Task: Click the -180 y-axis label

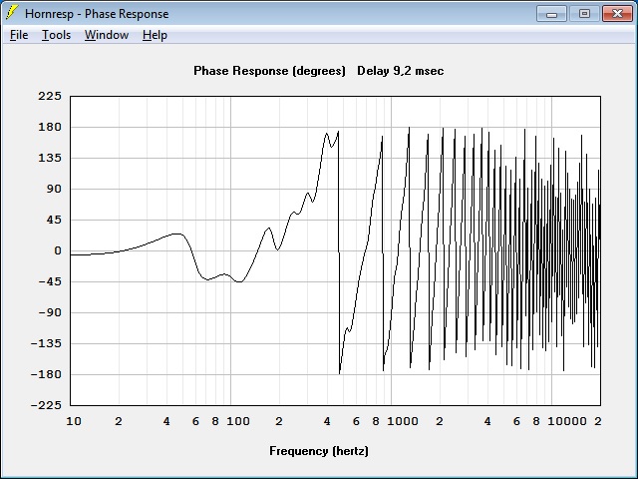Action: point(46,374)
